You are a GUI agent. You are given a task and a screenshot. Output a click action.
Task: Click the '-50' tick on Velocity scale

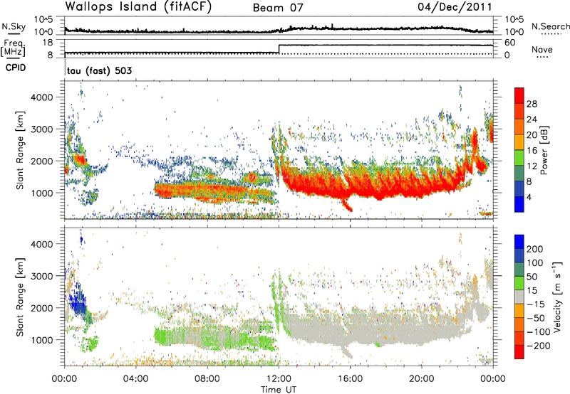click(536, 318)
